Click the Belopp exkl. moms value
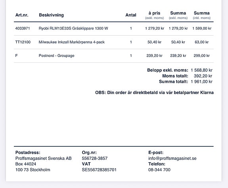228x188 pixels. pos(202,70)
